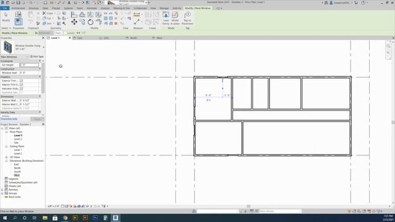
Task: Switch to the Architecture ribbon tab
Action: pos(18,8)
